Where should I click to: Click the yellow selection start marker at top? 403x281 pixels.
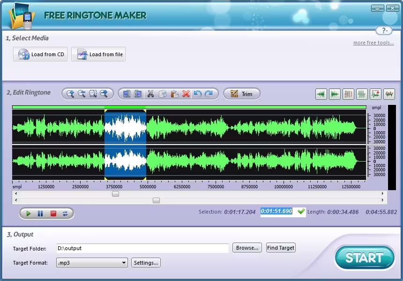105,111
